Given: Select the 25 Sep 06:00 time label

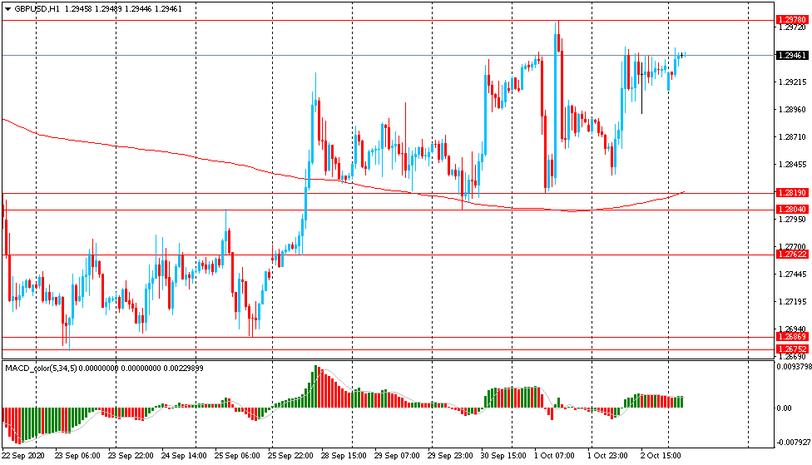Looking at the screenshot, I should tap(237, 456).
